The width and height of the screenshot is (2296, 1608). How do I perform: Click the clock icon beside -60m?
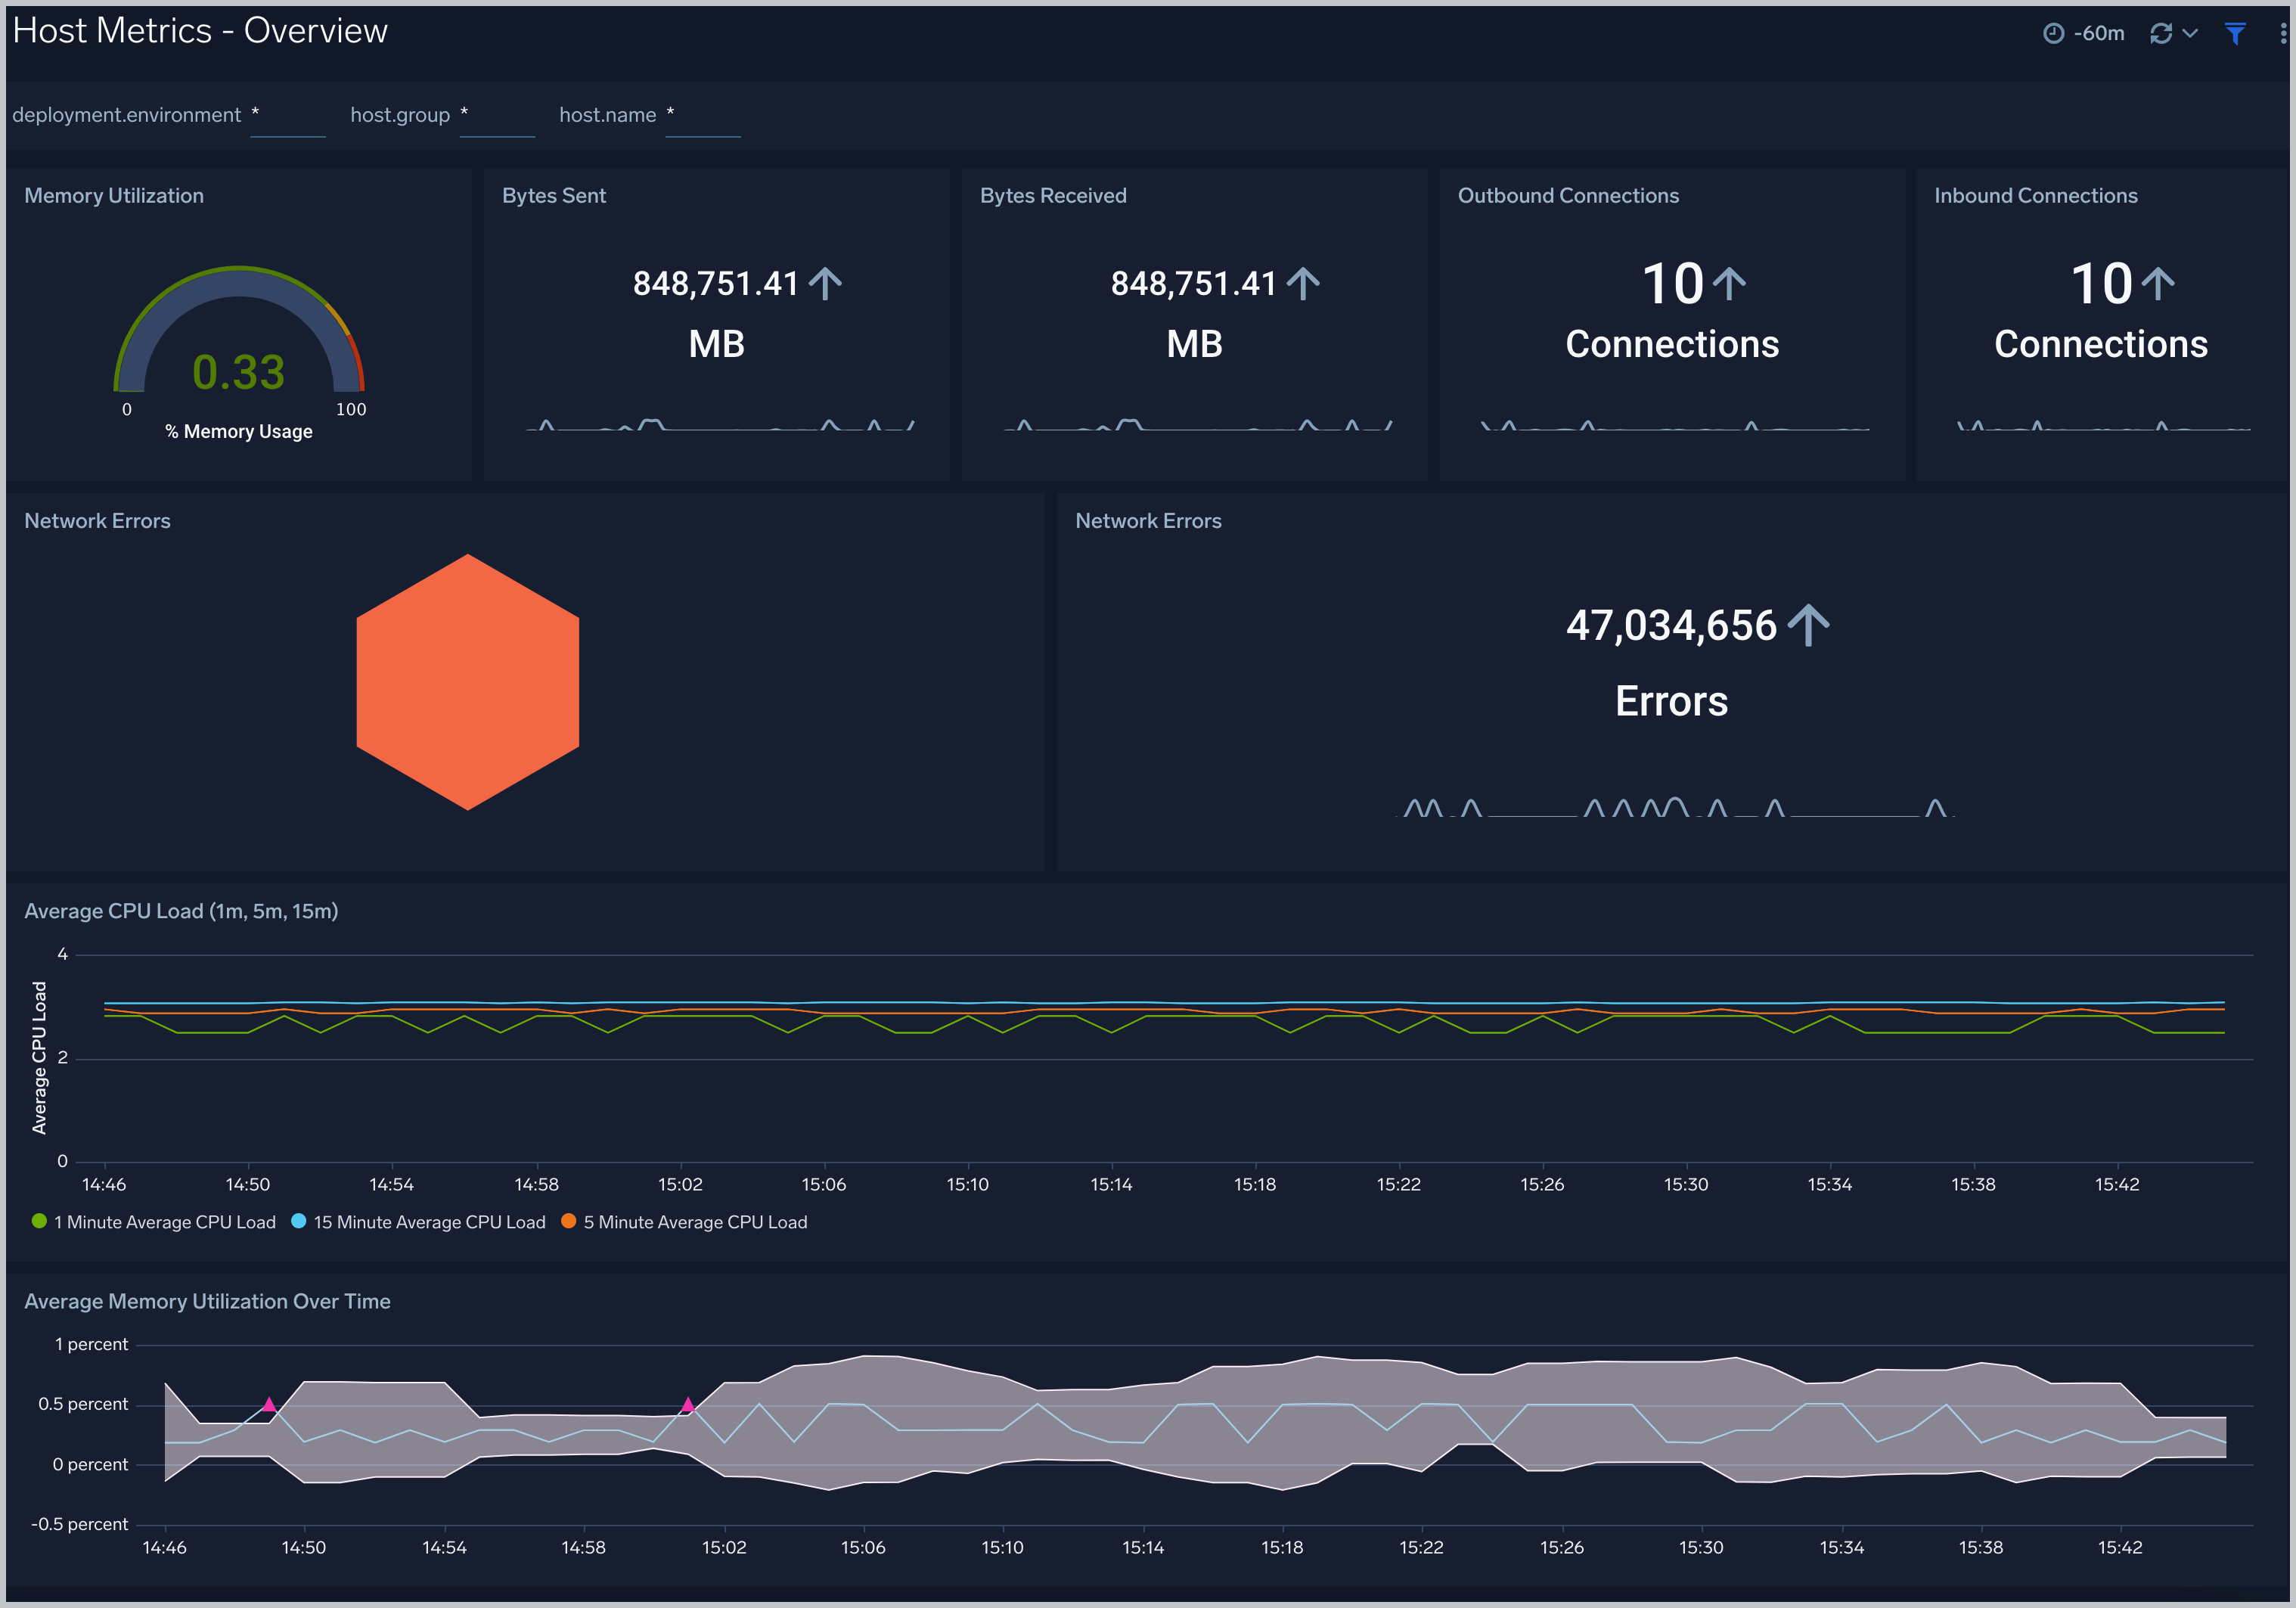(2053, 34)
